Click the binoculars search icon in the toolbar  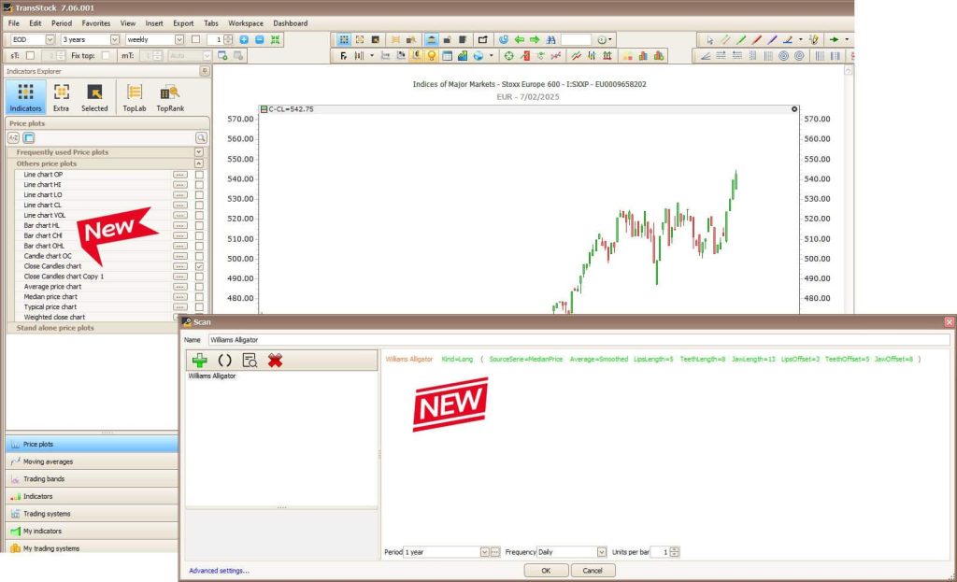(x=551, y=39)
